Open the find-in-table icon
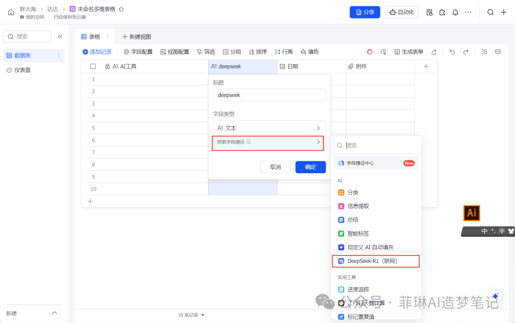515x323 pixels. [x=484, y=52]
